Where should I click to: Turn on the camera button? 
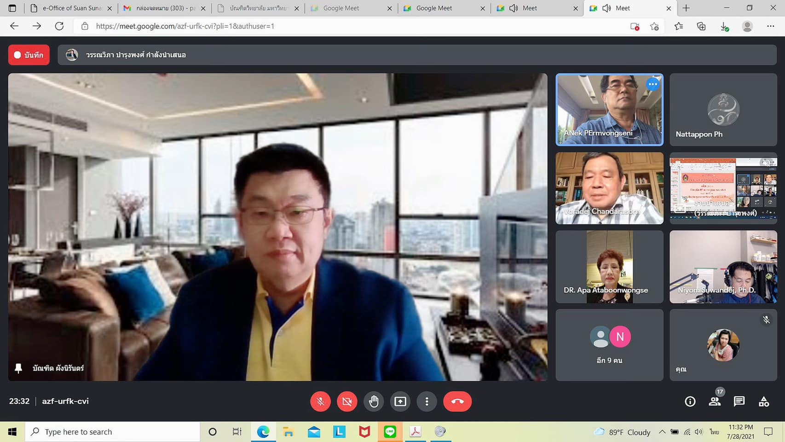point(347,401)
